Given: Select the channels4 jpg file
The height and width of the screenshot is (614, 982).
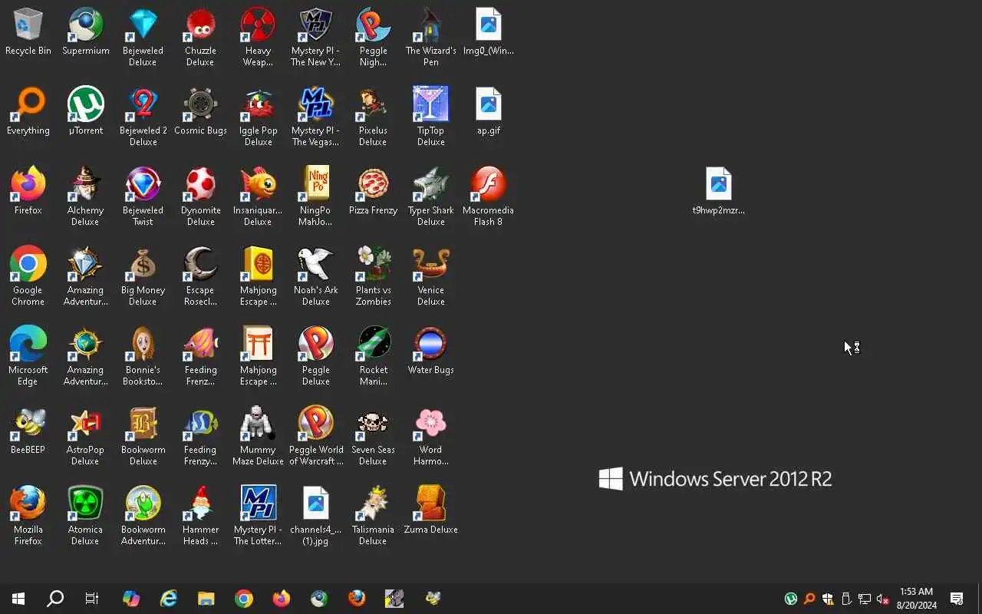Looking at the screenshot, I should (315, 517).
